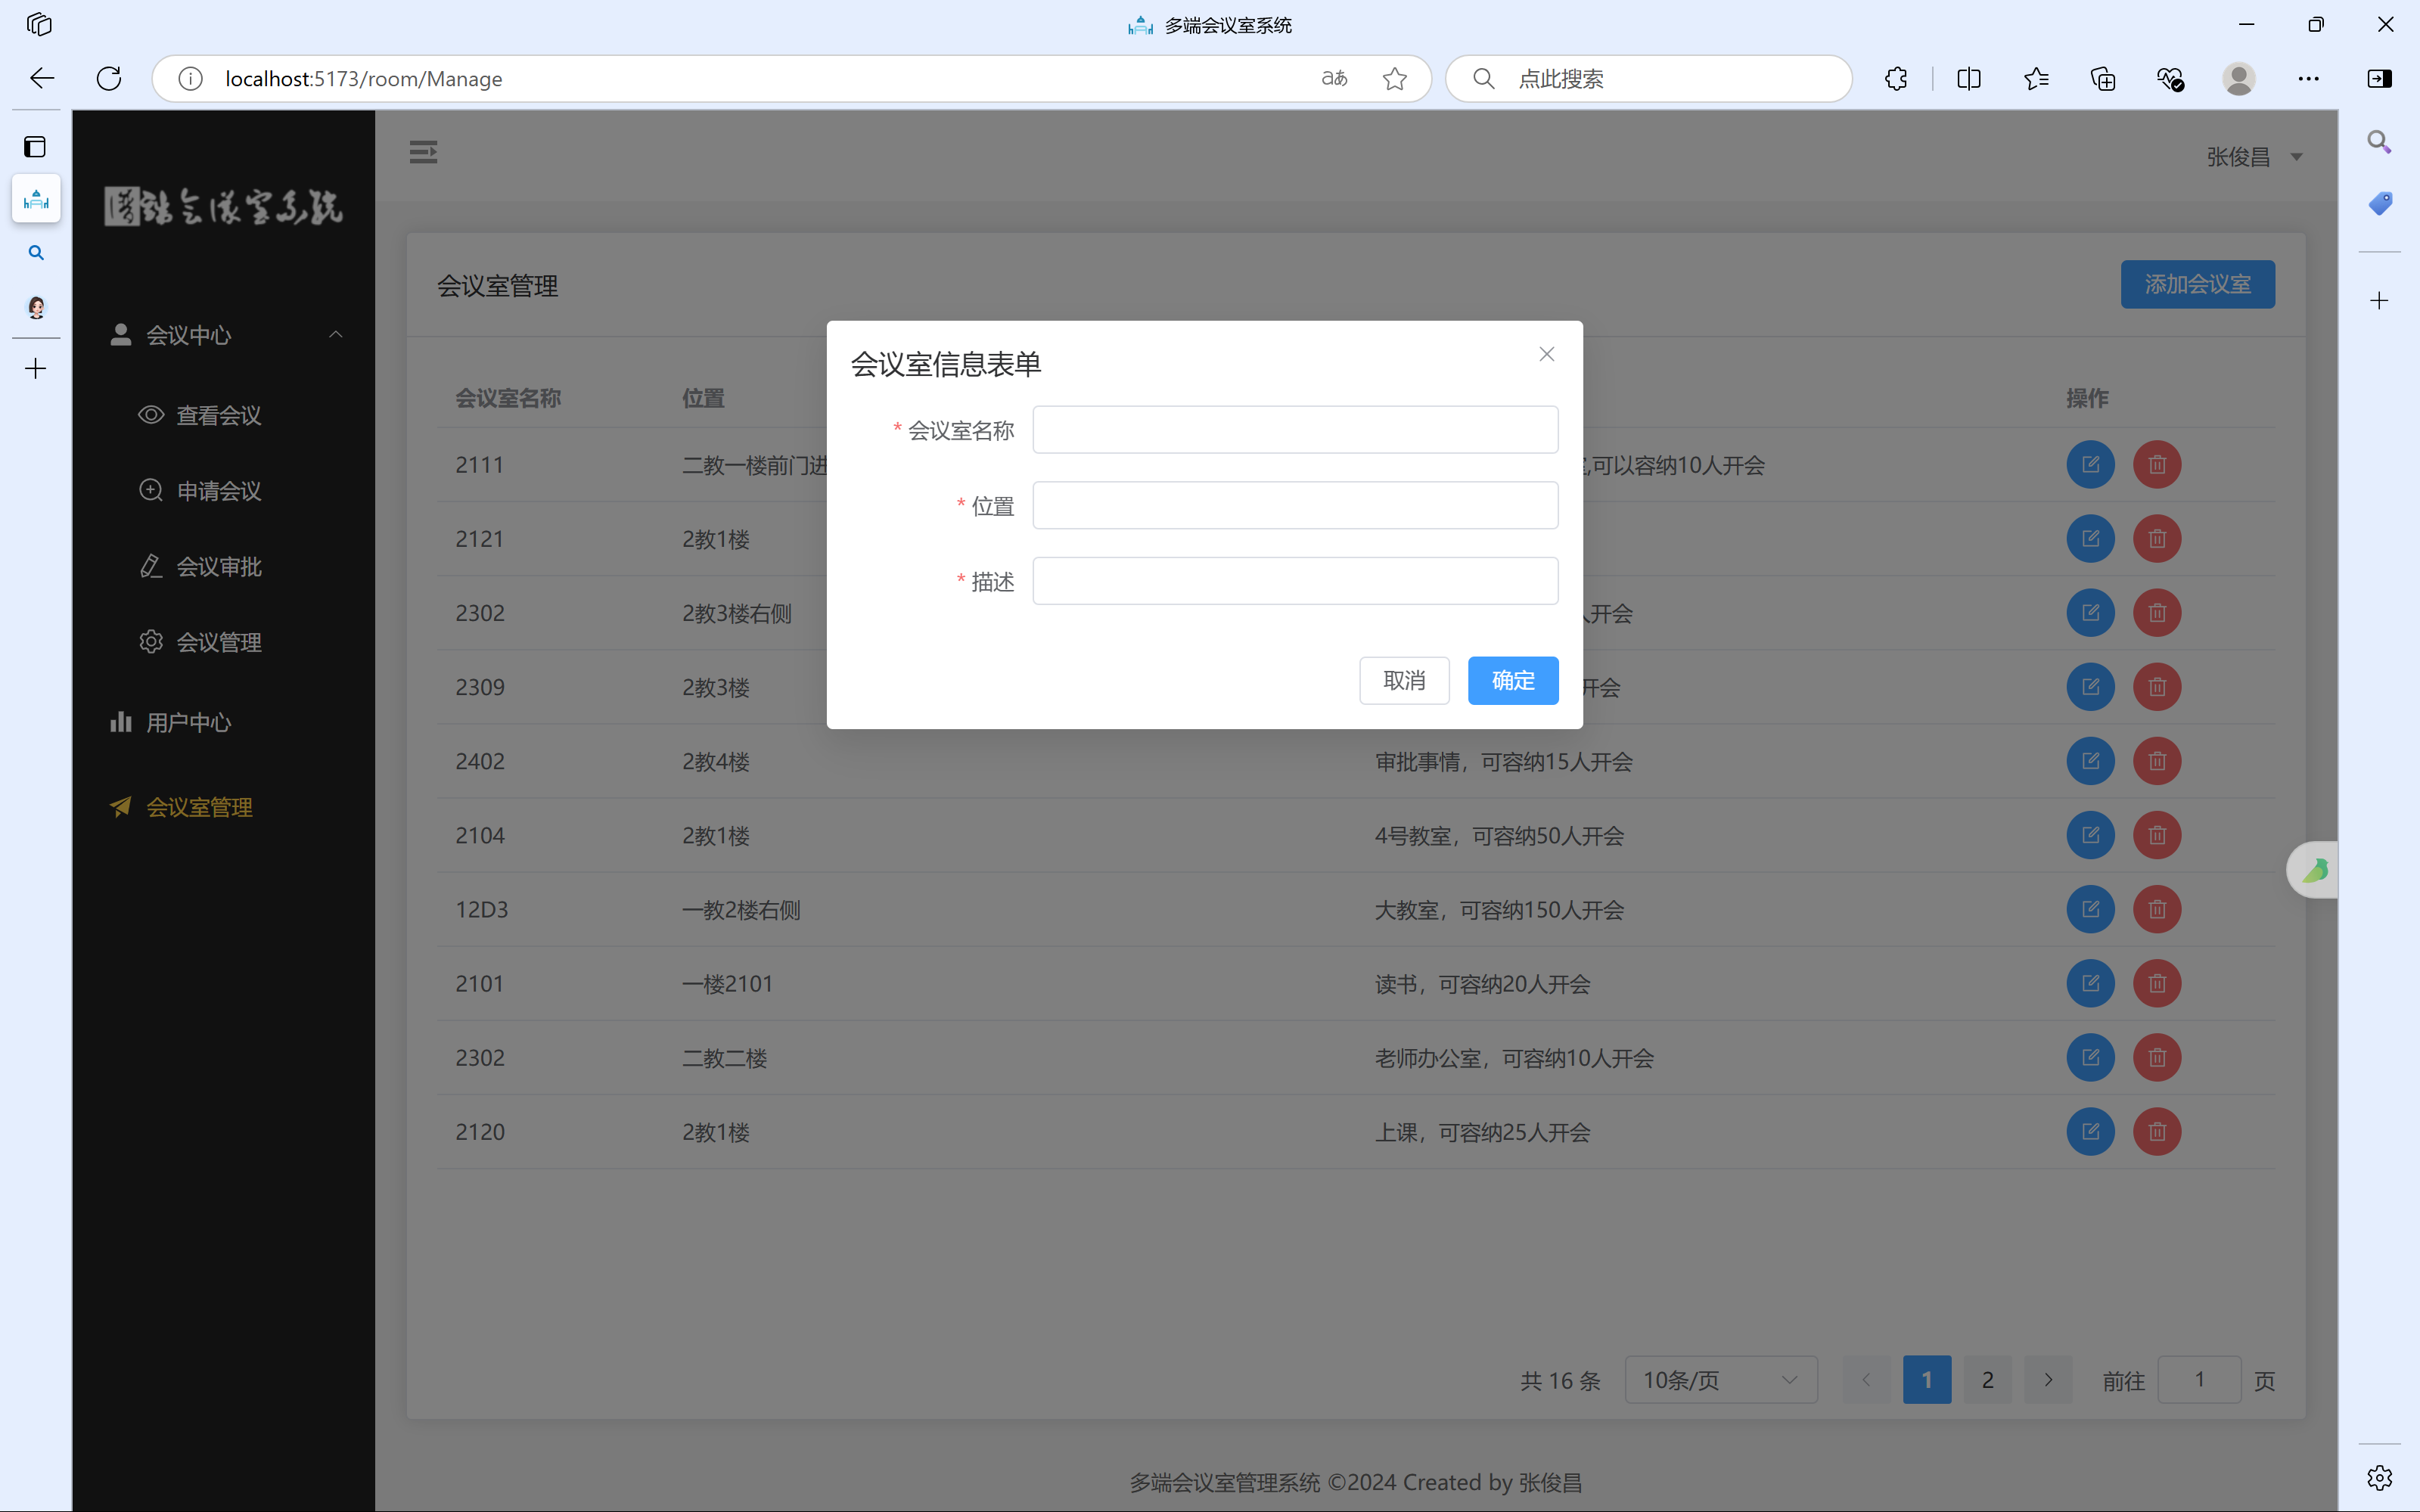Edit meeting room 12D3 row

(x=2090, y=909)
